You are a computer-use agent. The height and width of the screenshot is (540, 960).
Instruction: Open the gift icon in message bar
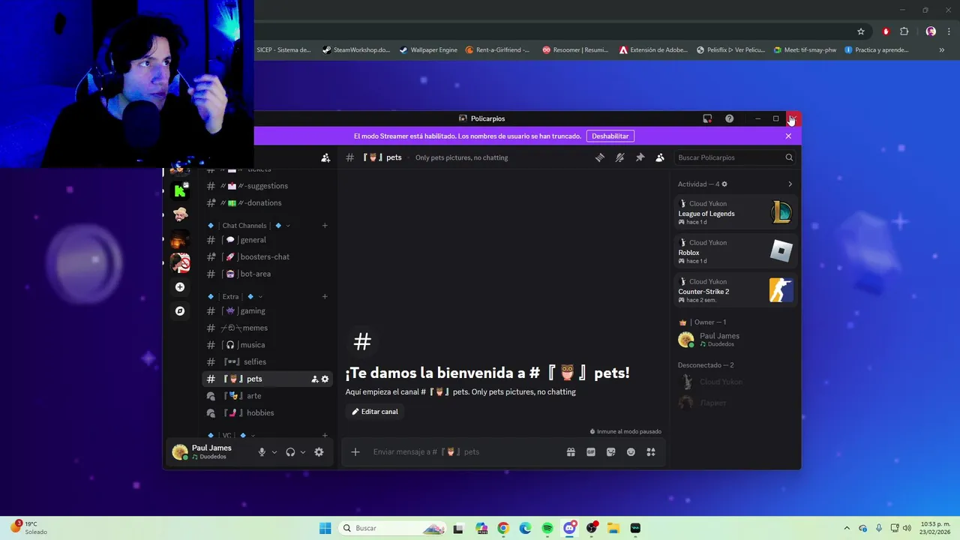[x=571, y=452]
